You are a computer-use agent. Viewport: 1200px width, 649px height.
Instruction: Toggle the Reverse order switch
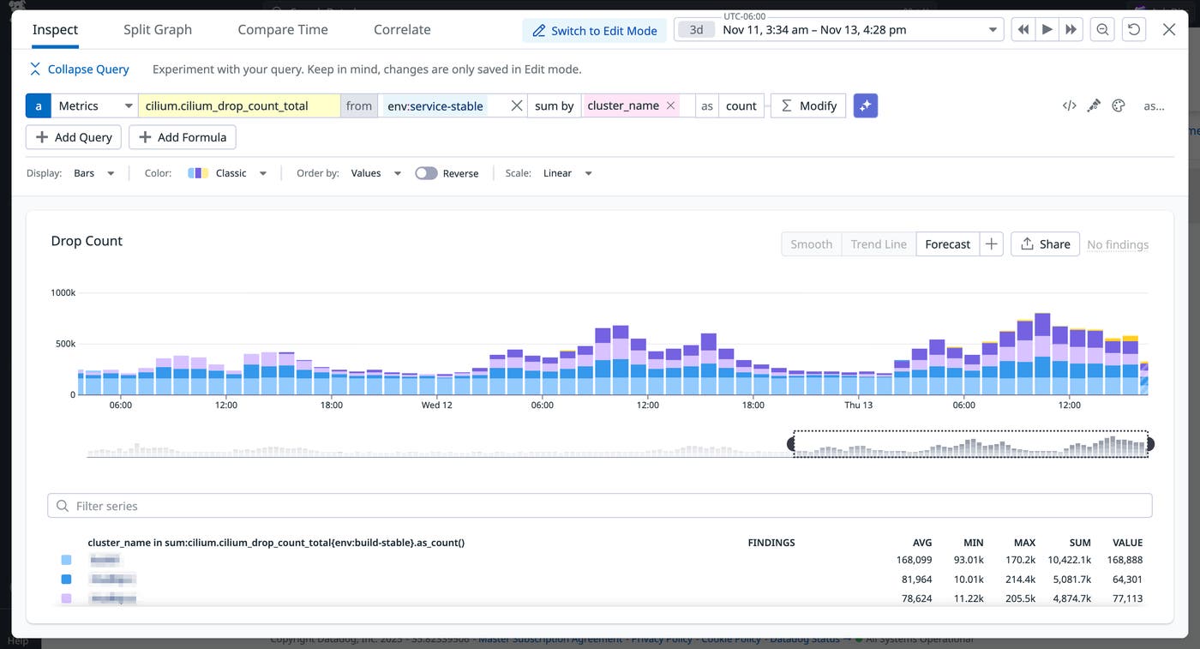pyautogui.click(x=426, y=172)
